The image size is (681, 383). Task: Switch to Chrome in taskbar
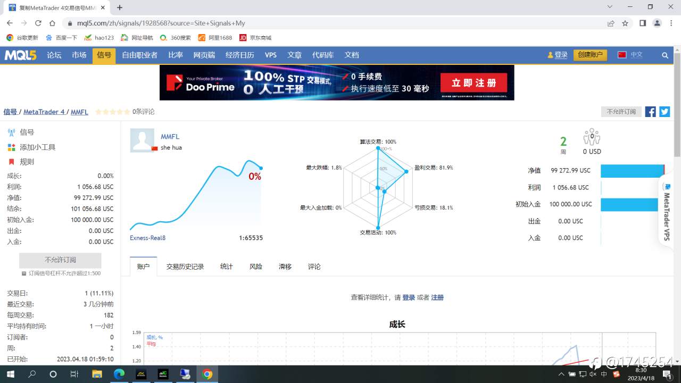pyautogui.click(x=207, y=374)
